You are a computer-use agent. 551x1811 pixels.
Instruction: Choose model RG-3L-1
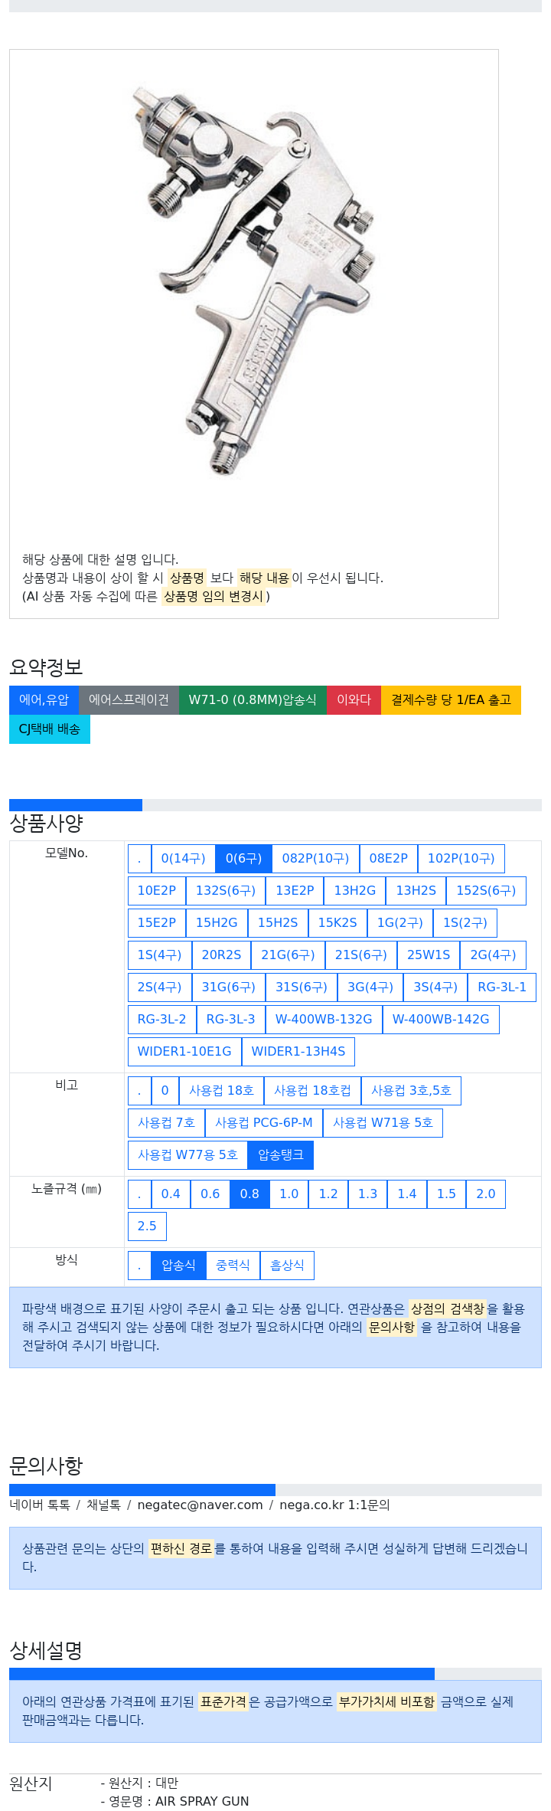click(x=501, y=987)
